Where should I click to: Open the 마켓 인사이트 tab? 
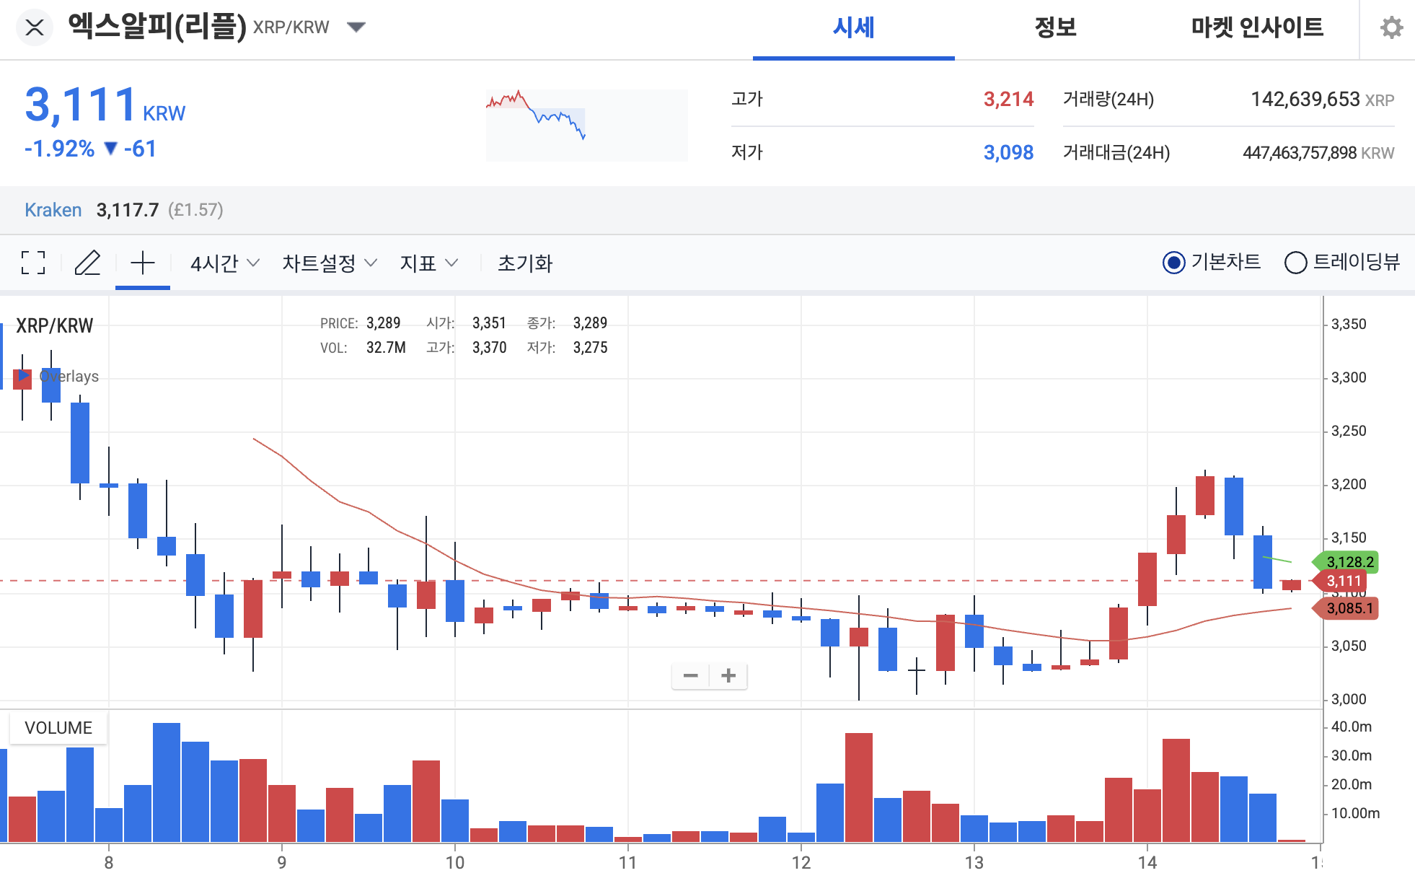(x=1258, y=29)
